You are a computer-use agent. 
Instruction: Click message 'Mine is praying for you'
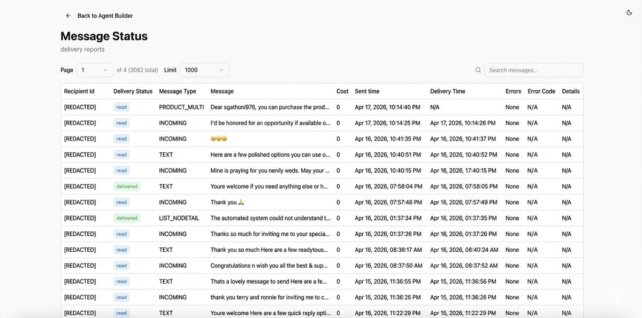tap(270, 170)
